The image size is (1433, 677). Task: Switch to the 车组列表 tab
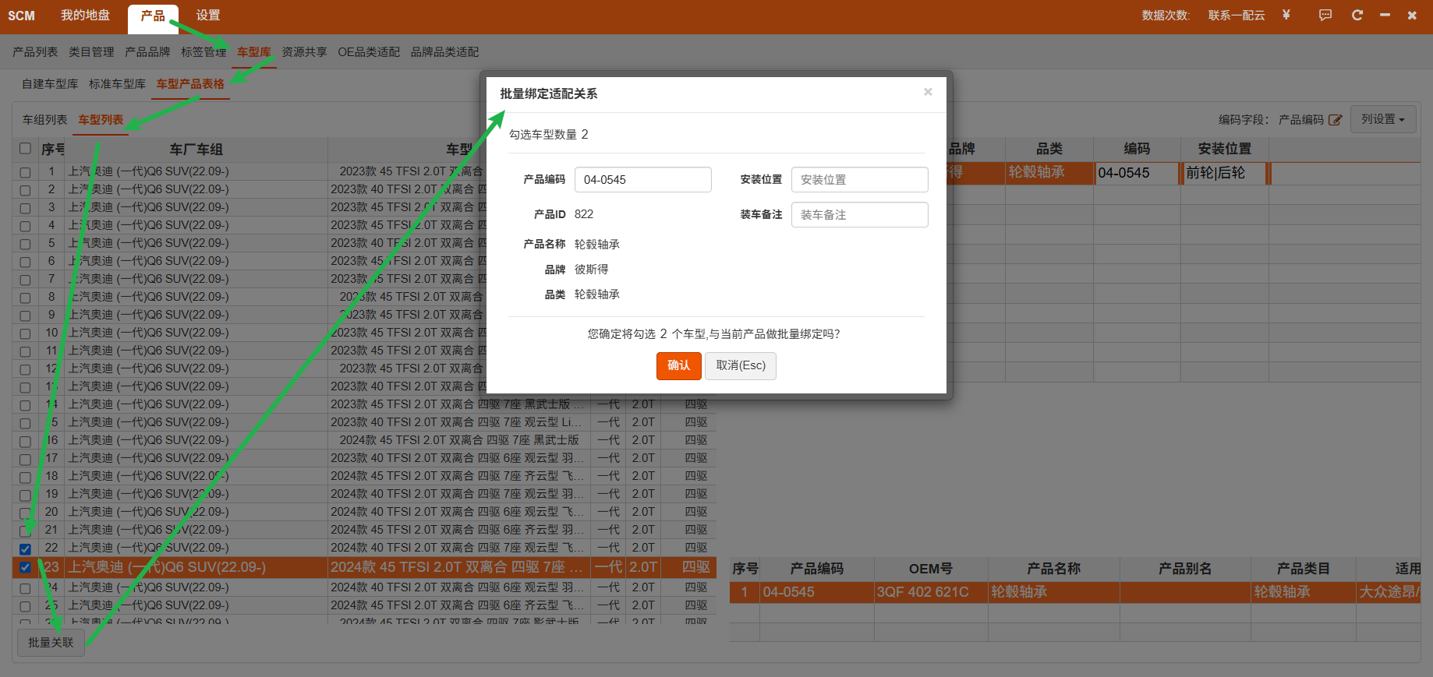[44, 120]
